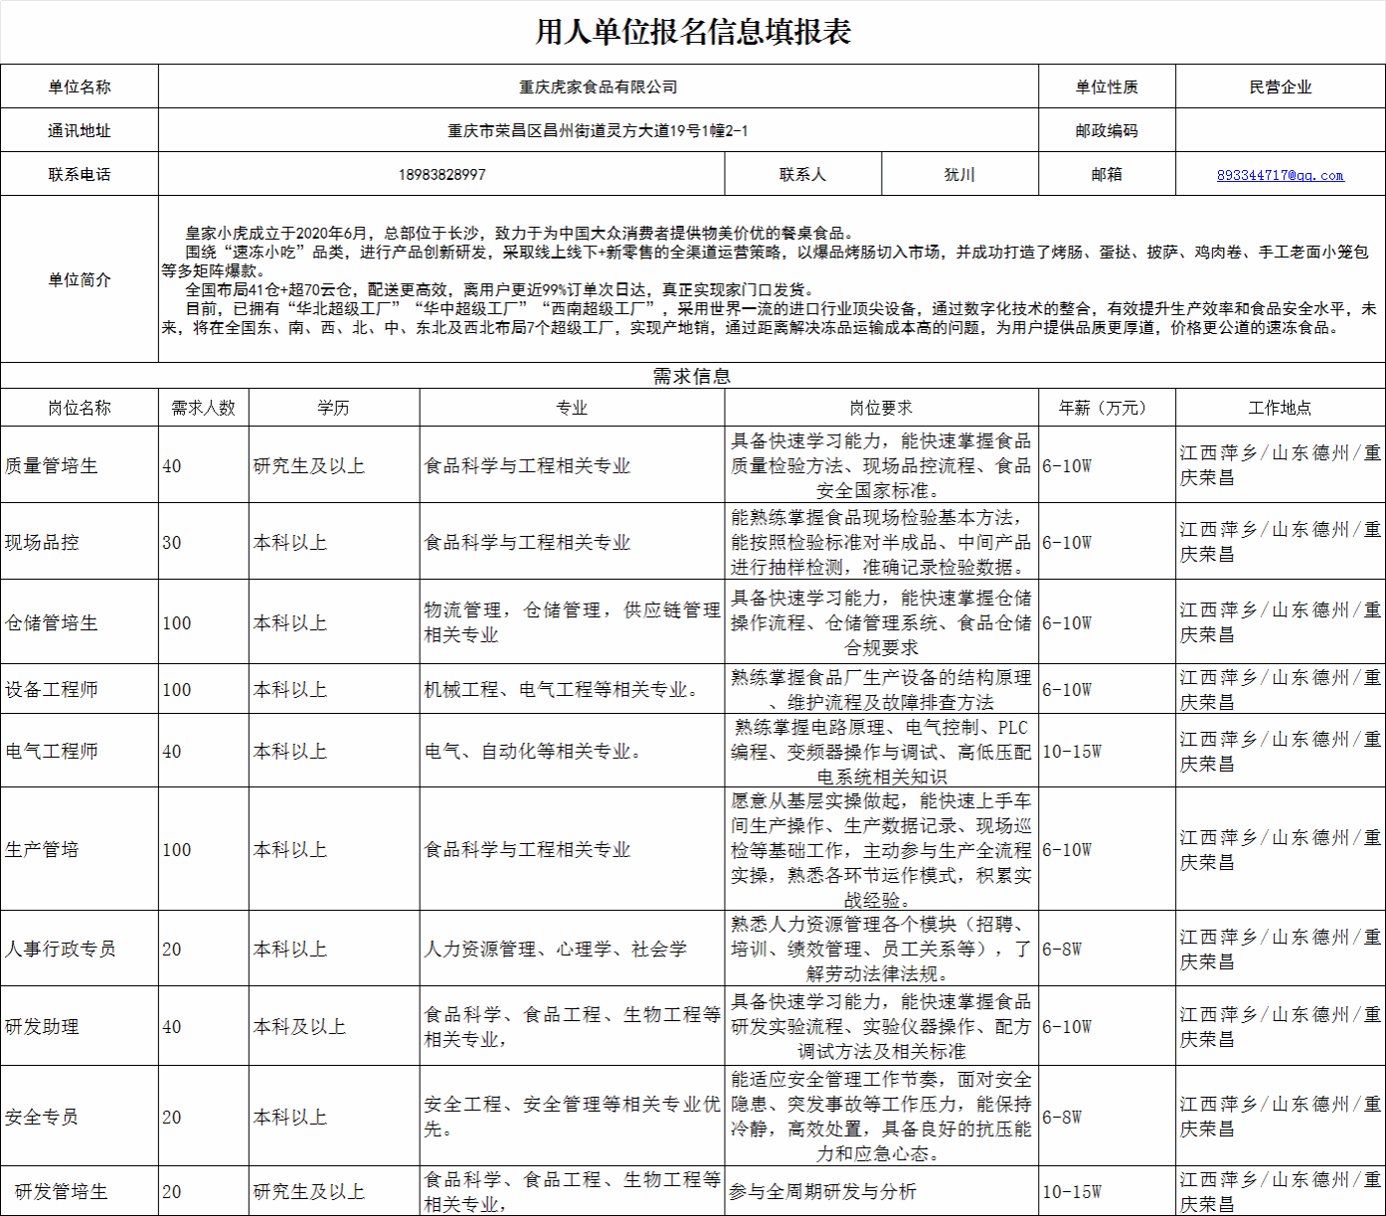Screen dimensions: 1386x1216
Task: Select the 民营企业 cell
Action: point(1280,87)
